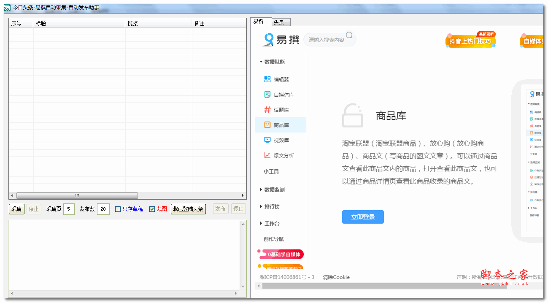
Task: Click the 采集页 number field
Action: coord(69,209)
